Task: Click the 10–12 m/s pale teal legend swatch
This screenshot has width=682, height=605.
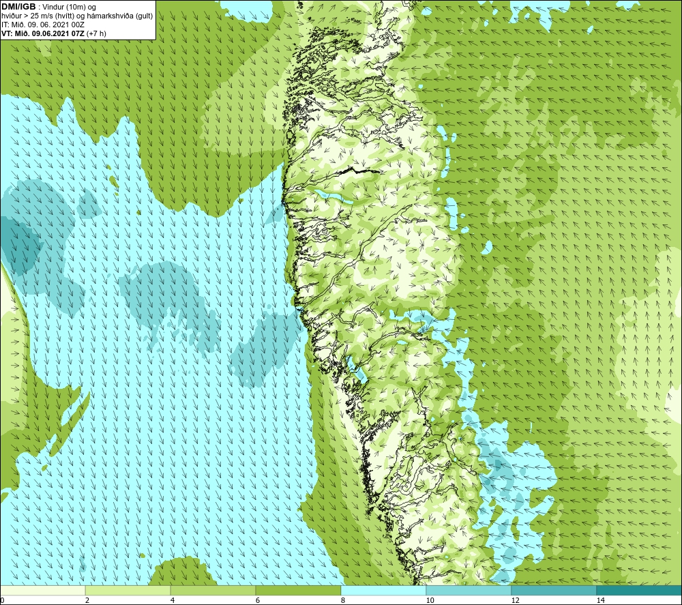Action: point(469,590)
